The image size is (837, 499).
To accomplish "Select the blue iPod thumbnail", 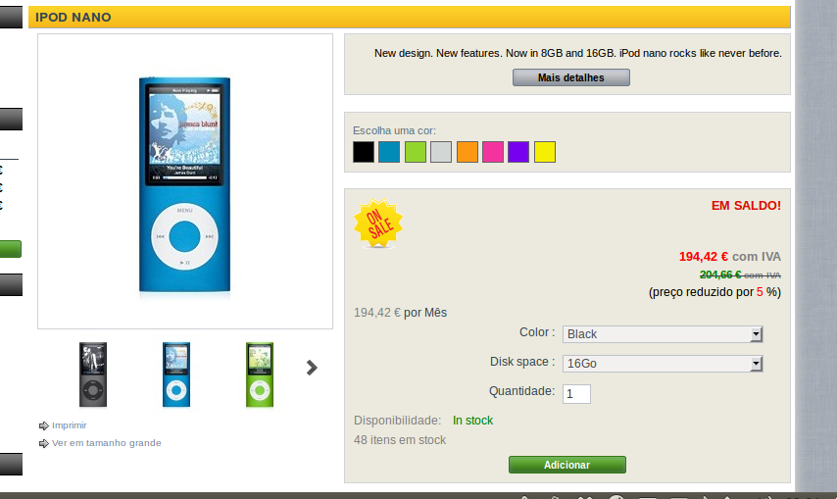I will tap(176, 374).
